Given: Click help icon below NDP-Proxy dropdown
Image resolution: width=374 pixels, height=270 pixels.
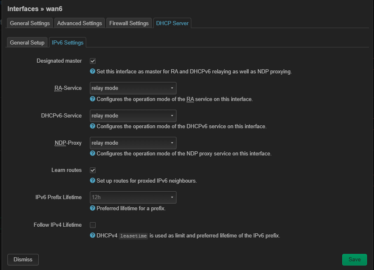Looking at the screenshot, I should [x=93, y=153].
